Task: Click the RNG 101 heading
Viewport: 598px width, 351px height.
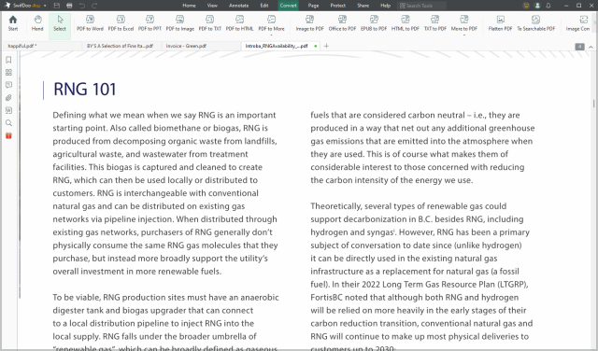Action: point(85,90)
